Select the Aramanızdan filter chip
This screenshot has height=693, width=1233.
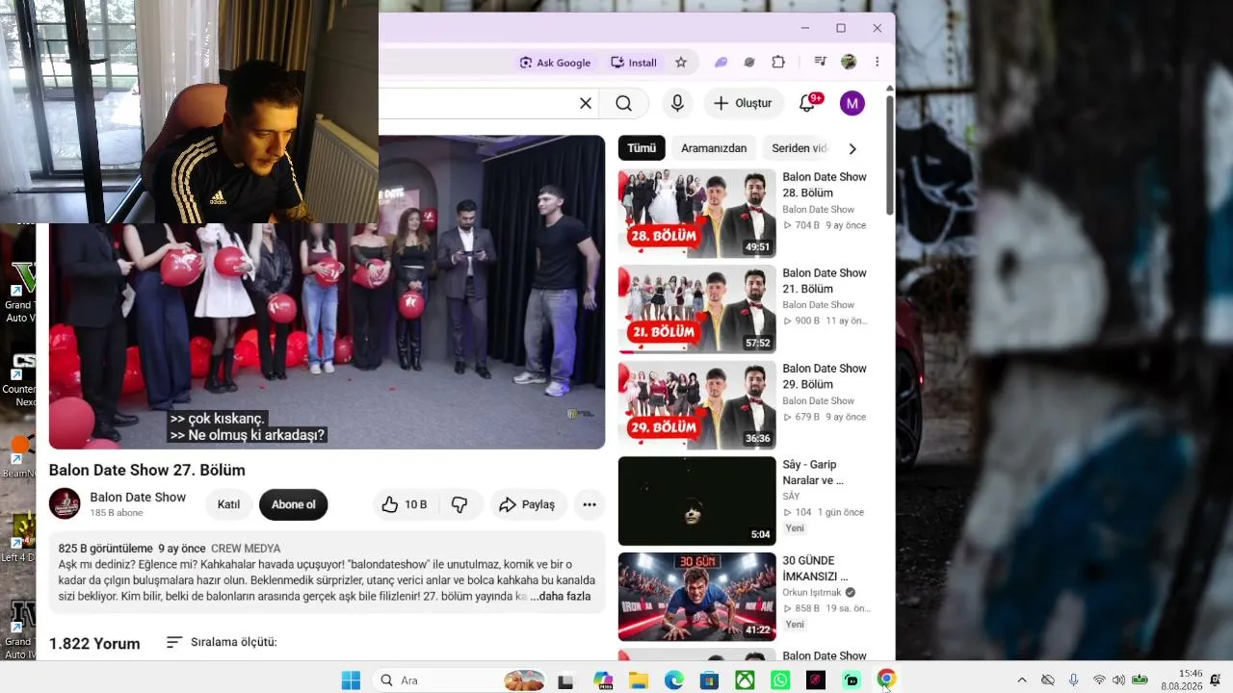click(714, 148)
